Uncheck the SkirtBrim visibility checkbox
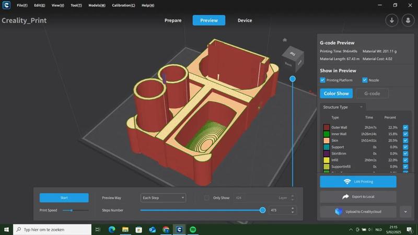 (405, 154)
